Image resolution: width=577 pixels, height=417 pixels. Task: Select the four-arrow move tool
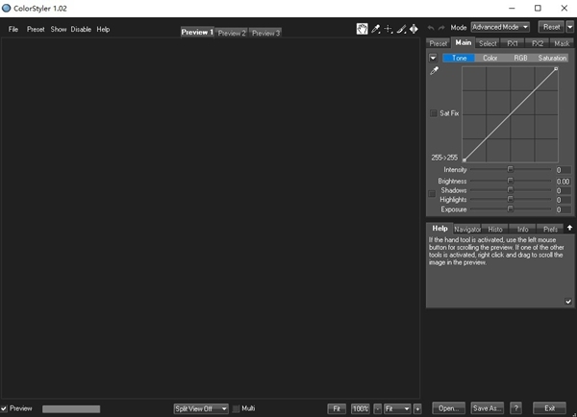pos(414,29)
